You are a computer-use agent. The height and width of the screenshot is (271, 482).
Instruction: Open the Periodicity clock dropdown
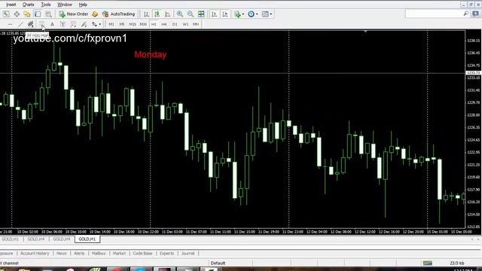tap(253, 14)
